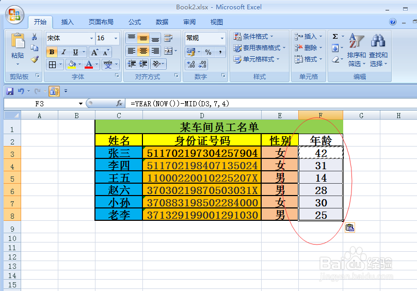This screenshot has width=417, height=291.
Task: Open Find and Select (查找和选择)
Action: [x=378, y=50]
